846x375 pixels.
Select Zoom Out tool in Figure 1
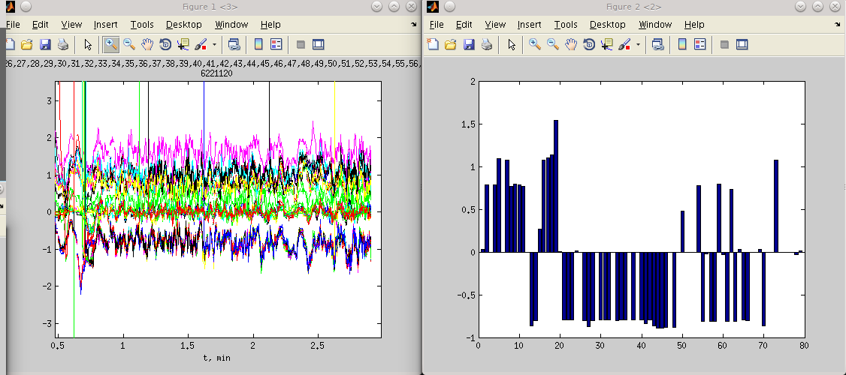coord(129,44)
